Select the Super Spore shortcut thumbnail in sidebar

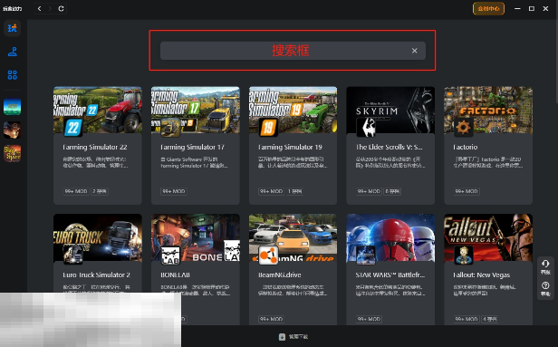click(x=13, y=153)
